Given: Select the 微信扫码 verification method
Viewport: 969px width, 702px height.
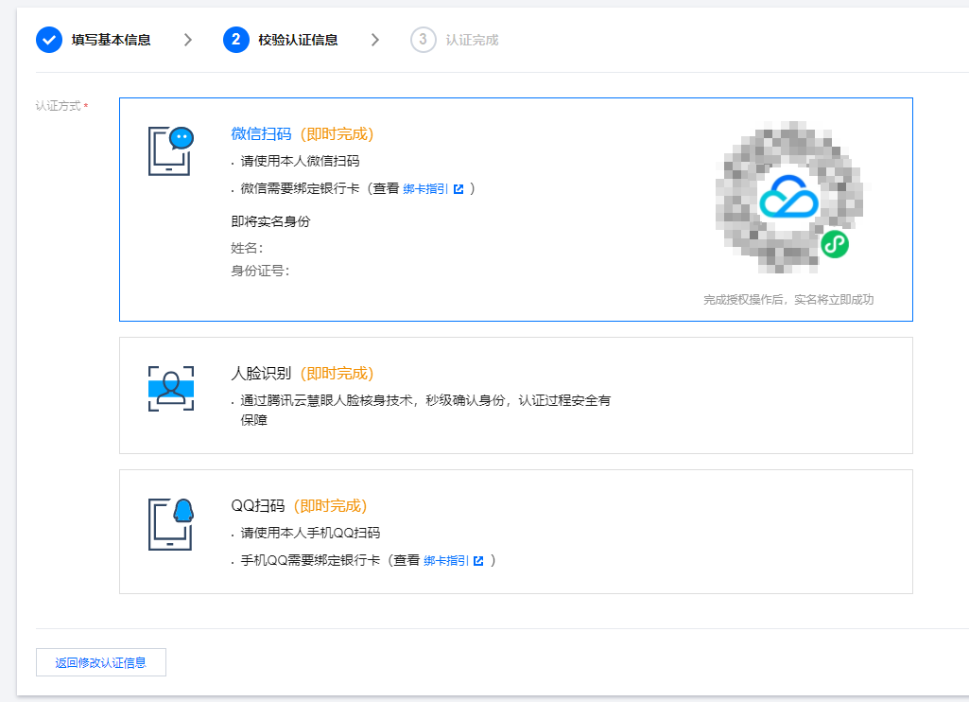Looking at the screenshot, I should [516, 208].
